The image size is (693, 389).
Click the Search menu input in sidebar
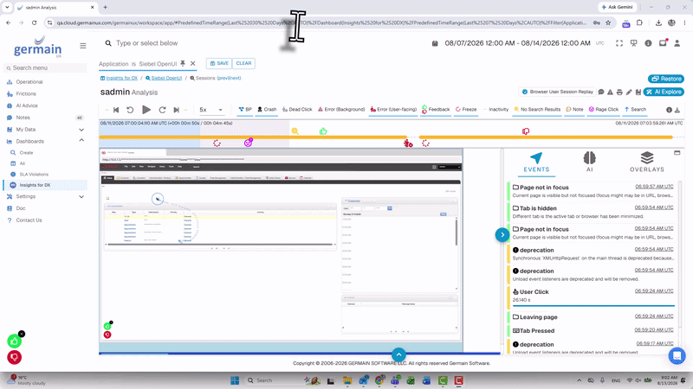[45, 68]
